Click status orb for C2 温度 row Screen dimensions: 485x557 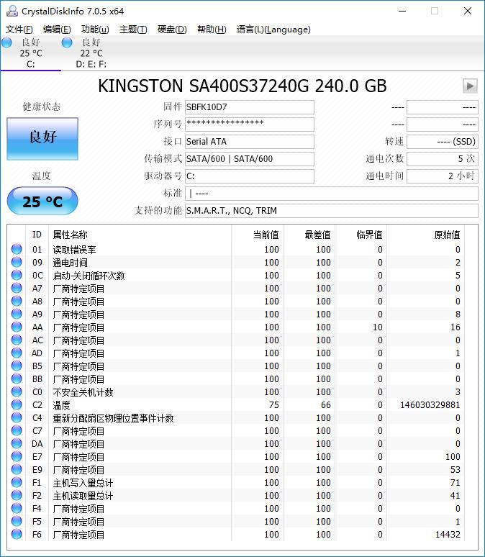coord(17,404)
